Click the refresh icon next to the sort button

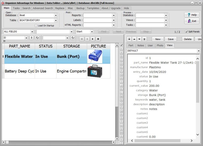(37, 38)
